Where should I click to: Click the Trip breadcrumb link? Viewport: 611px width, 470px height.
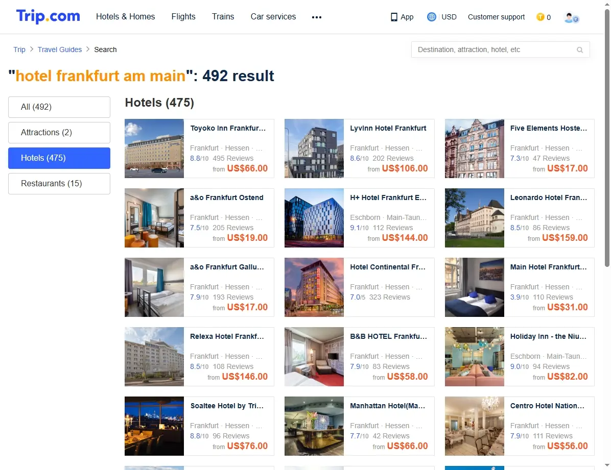coord(19,50)
